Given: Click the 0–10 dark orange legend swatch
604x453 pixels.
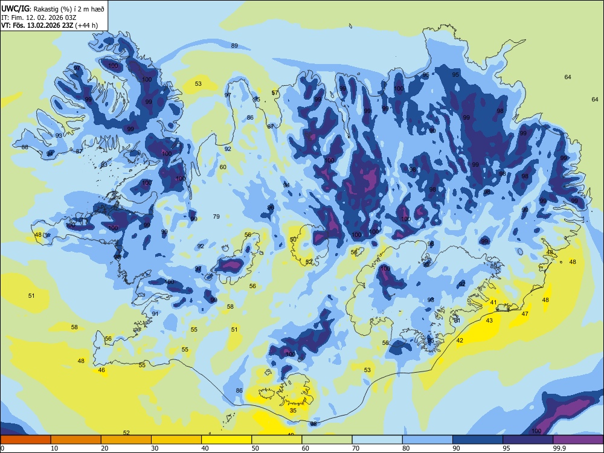Looking at the screenshot, I should (25, 440).
